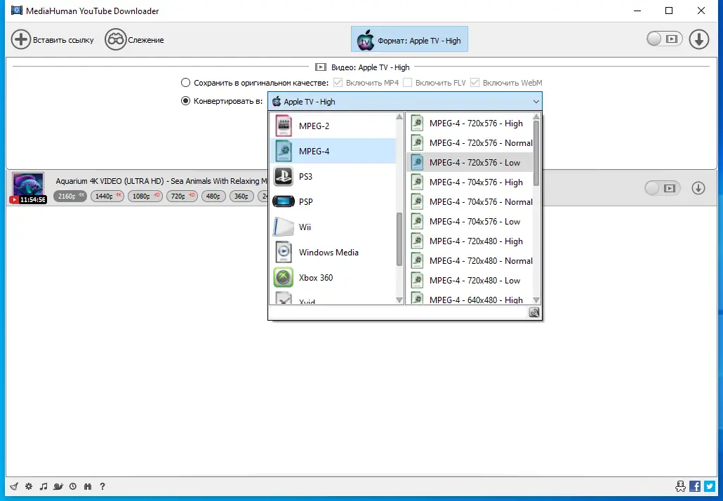
Task: Select preset MPEG-4 - 720x480 - High
Action: (x=470, y=241)
